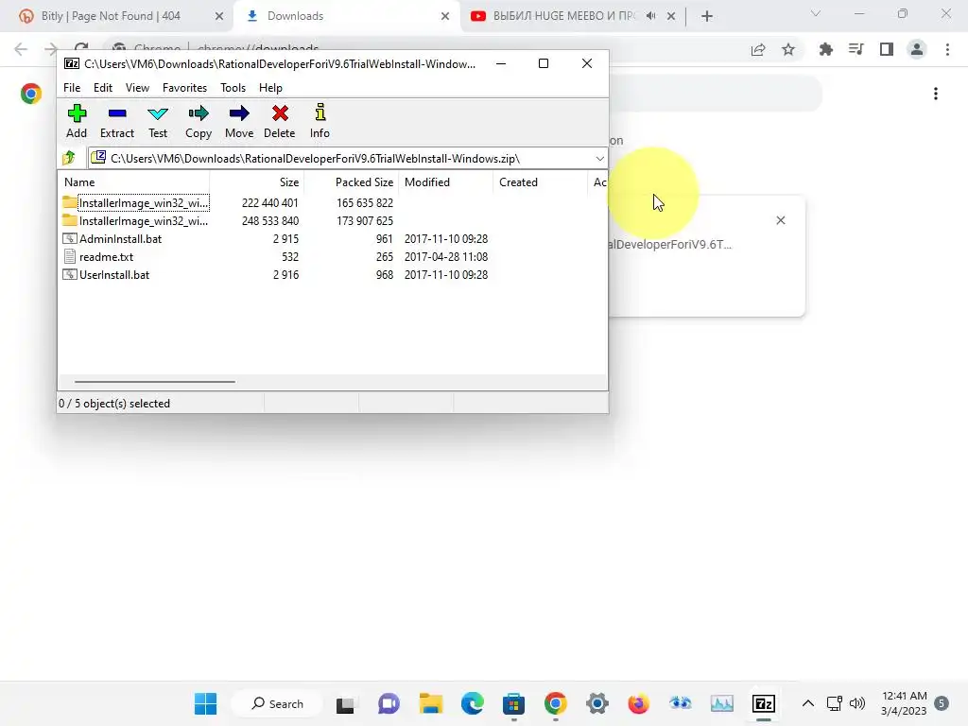968x726 pixels.
Task: Open Chrome's three-dot main menu
Action: coord(947,49)
